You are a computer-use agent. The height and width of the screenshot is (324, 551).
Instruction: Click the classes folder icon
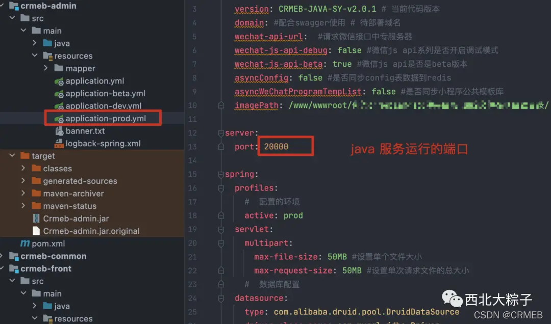pos(36,168)
